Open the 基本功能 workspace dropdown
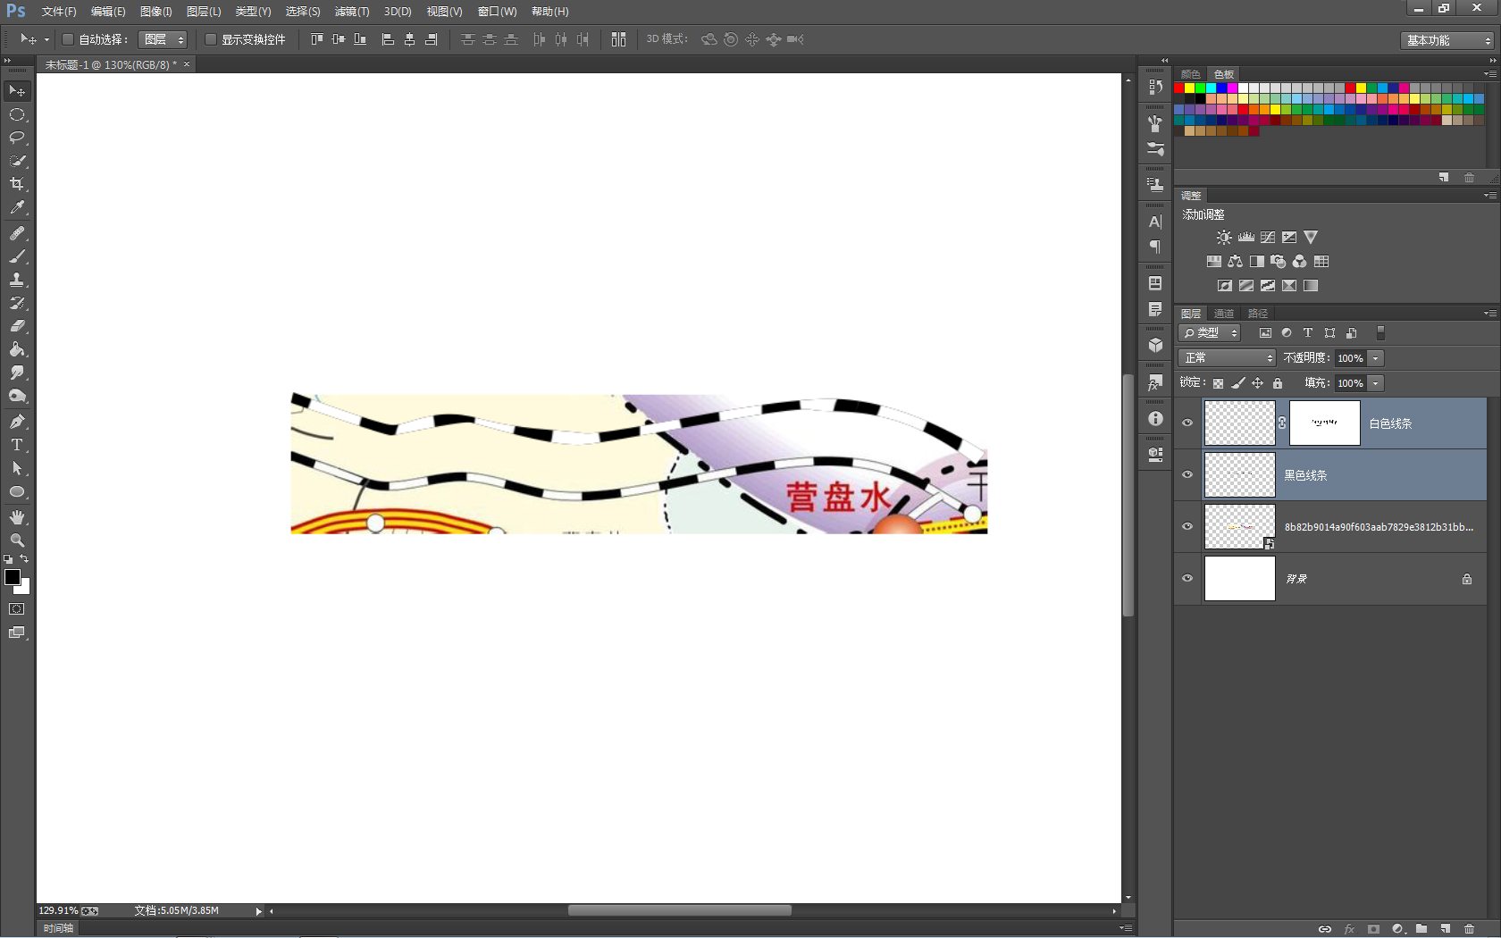This screenshot has height=938, width=1501. (x=1447, y=40)
